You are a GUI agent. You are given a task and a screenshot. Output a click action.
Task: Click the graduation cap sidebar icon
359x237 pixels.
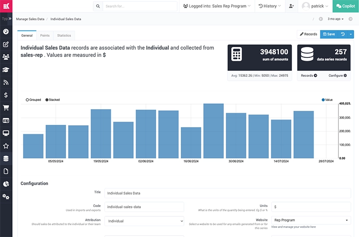click(x=6, y=70)
